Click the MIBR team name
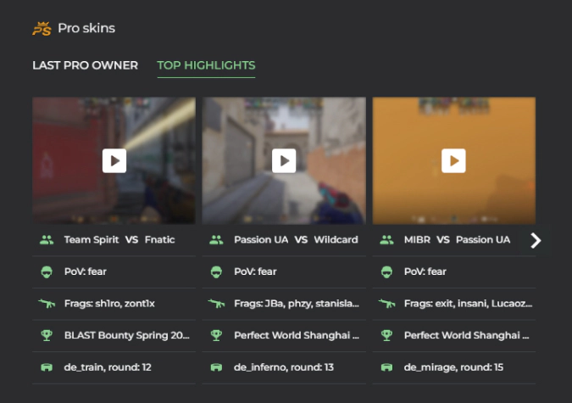This screenshot has height=403, width=572. 417,240
